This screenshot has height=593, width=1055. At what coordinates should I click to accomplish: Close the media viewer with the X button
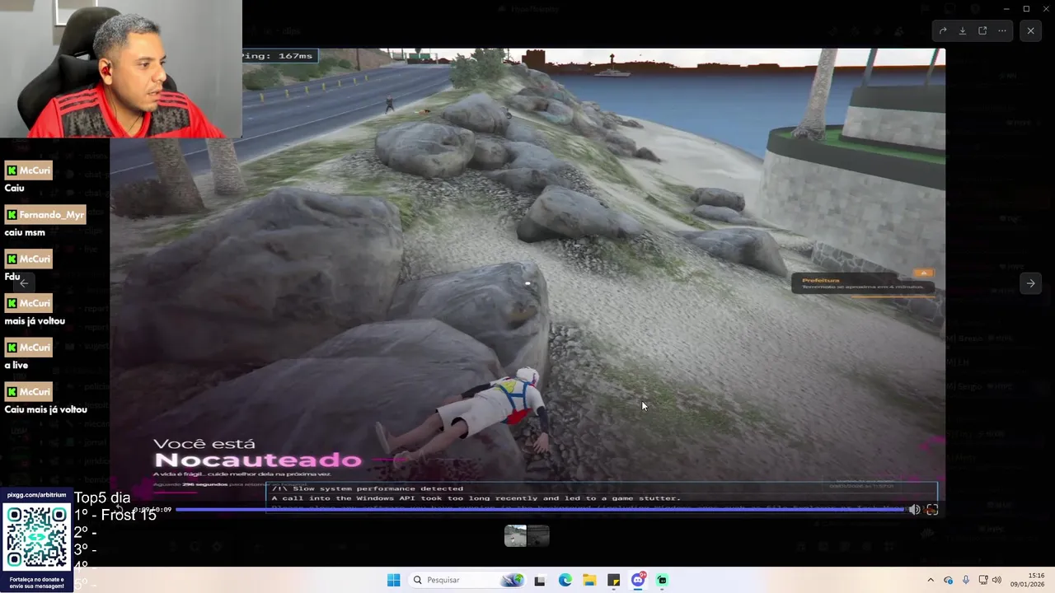tap(1030, 30)
